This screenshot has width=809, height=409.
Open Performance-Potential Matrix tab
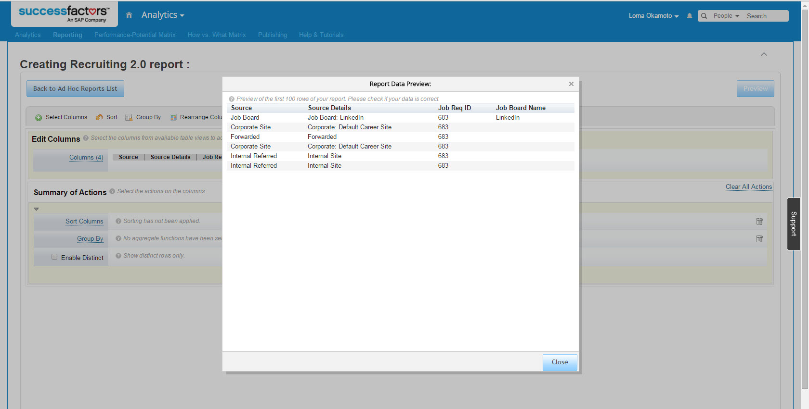135,35
